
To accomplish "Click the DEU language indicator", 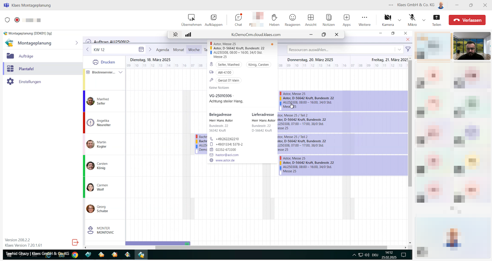I will point(375,255).
